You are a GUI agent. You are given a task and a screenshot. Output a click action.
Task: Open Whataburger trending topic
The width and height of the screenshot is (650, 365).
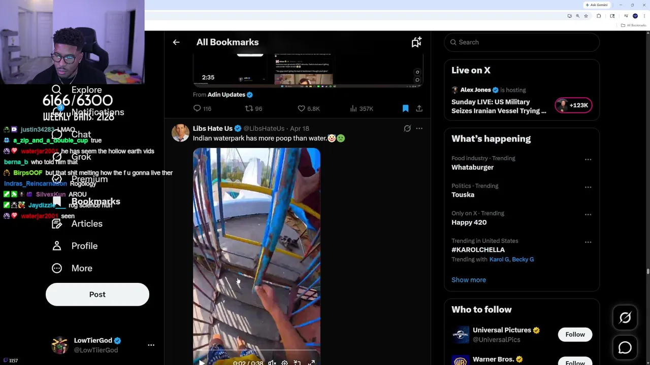point(472,167)
